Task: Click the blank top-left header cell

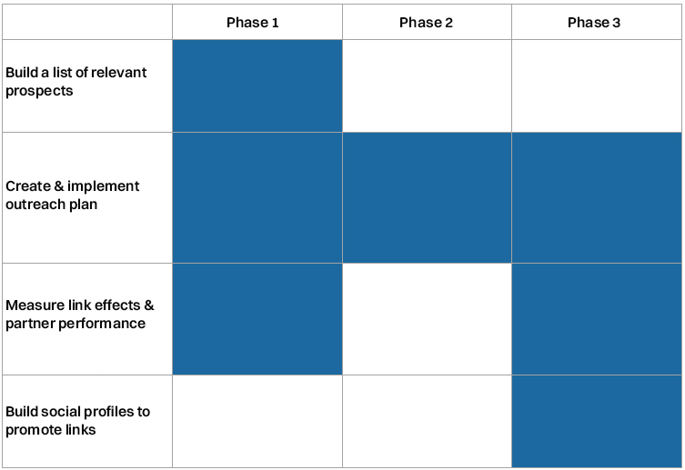Action: click(87, 22)
